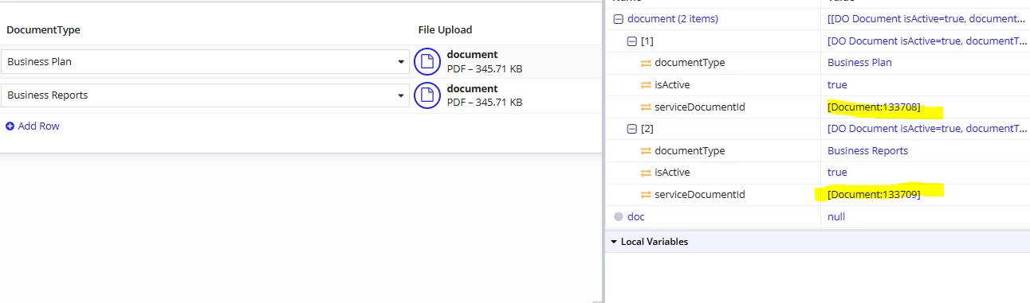Click arrows icon beside documentType under [2]
The image size is (1030, 303).
[646, 151]
